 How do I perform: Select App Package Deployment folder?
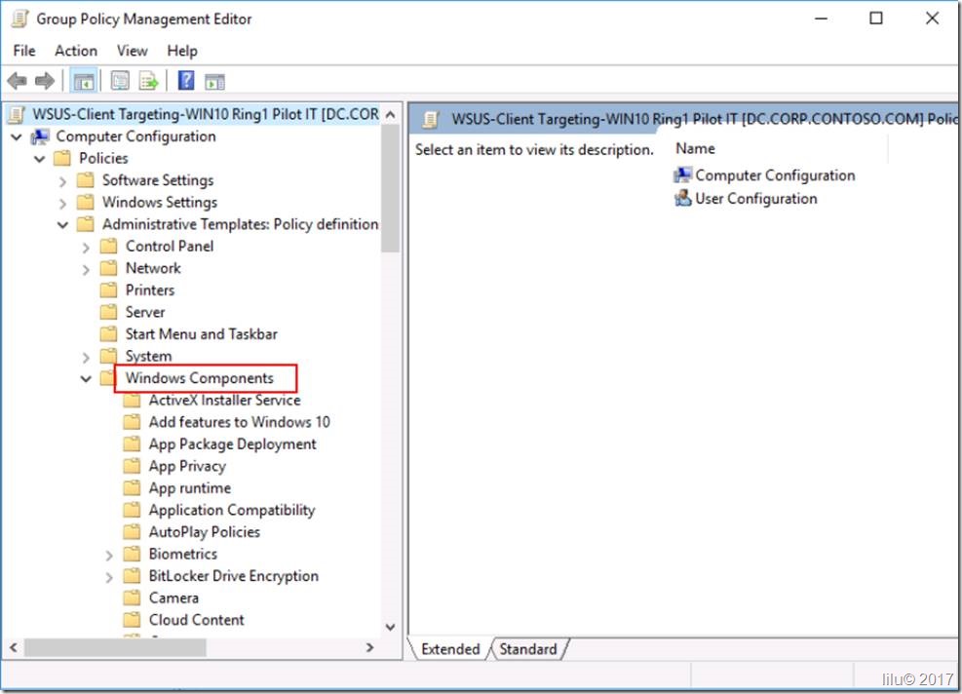(x=233, y=444)
